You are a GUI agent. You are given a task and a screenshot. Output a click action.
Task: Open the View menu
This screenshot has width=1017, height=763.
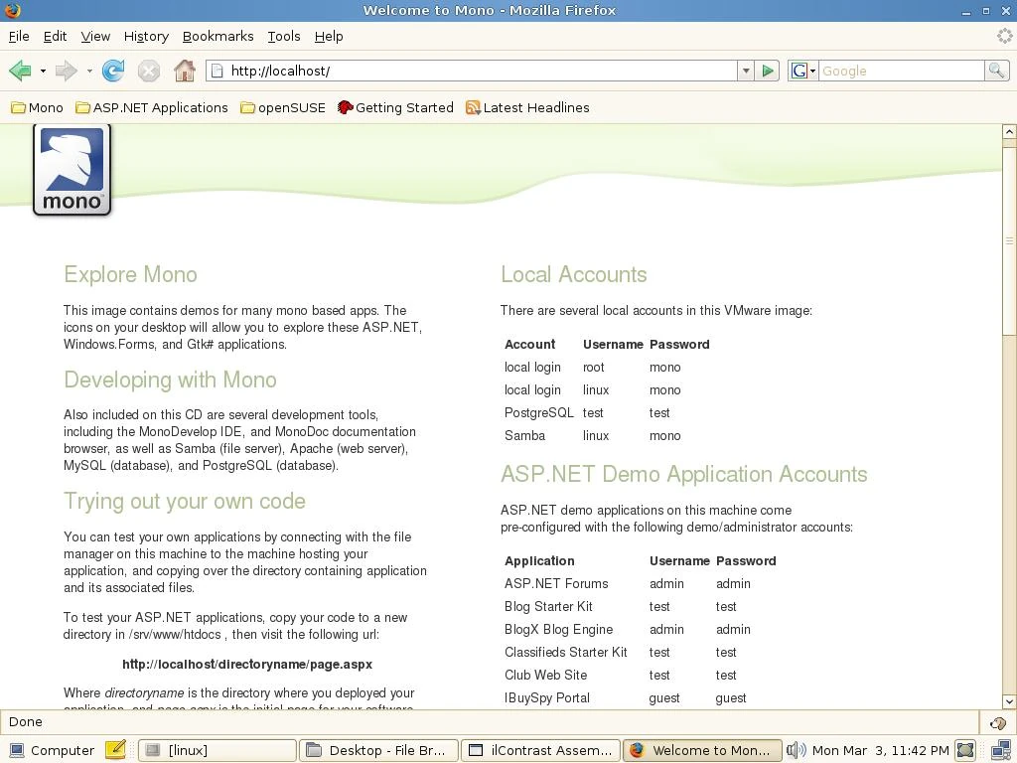point(95,37)
